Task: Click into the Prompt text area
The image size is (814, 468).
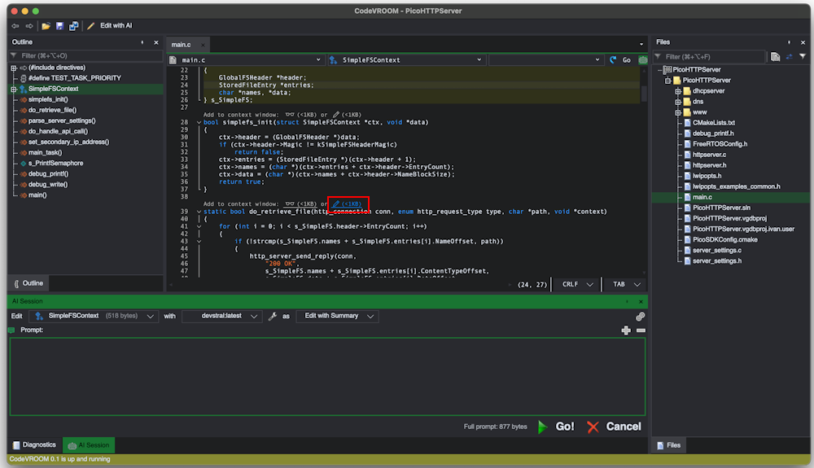Action: [x=327, y=377]
